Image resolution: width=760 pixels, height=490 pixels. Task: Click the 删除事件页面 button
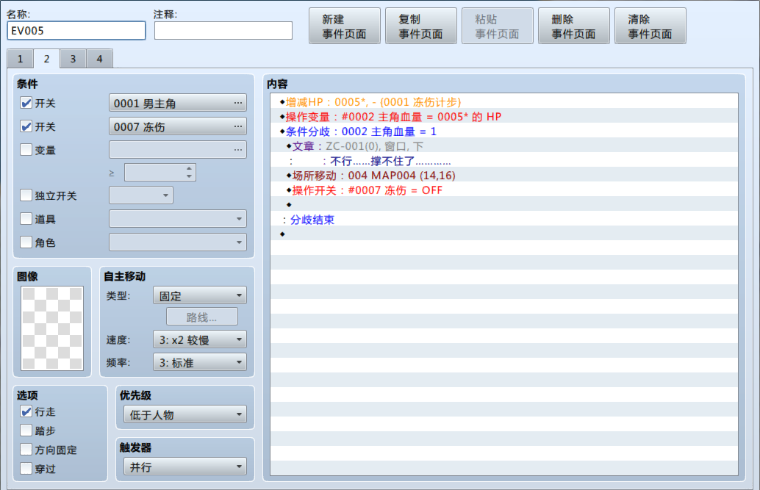pos(574,26)
